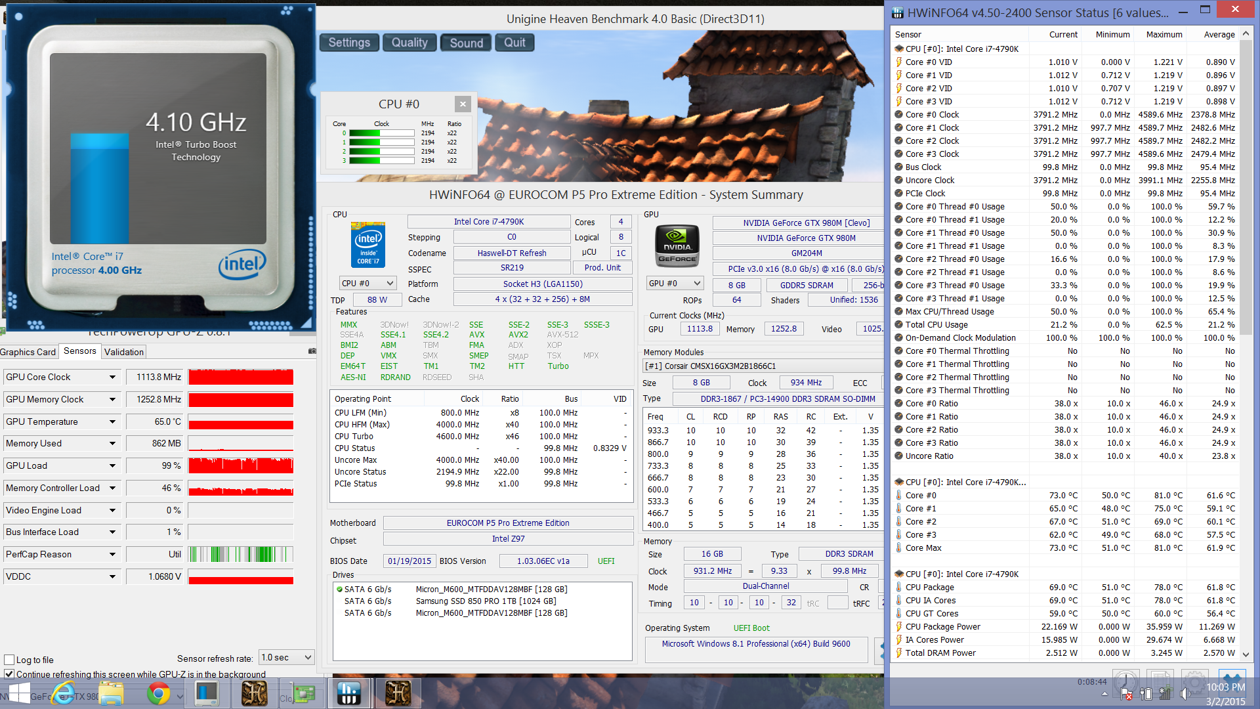Open Heaven Benchmark Quality options
This screenshot has width=1260, height=709.
(409, 43)
